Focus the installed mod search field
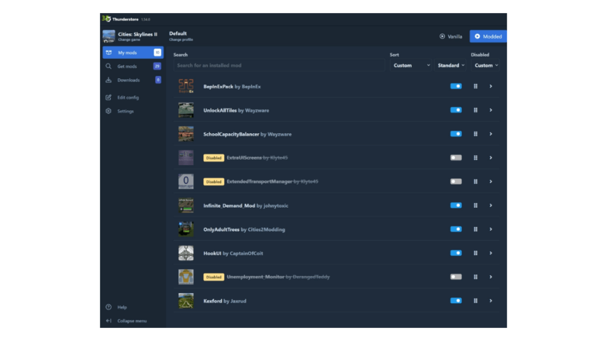This screenshot has height=341, width=607. tap(279, 65)
